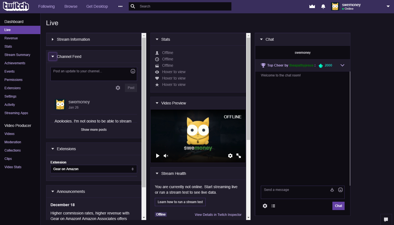Image resolution: width=394 pixels, height=225 pixels.
Task: Collapse the Announcements panel
Action: pos(53,191)
